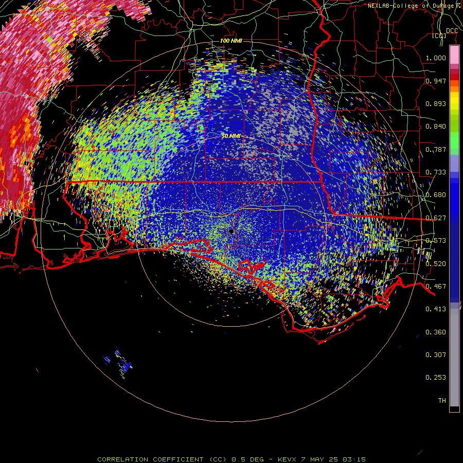Click the 0.893 color scale label

[x=436, y=103]
